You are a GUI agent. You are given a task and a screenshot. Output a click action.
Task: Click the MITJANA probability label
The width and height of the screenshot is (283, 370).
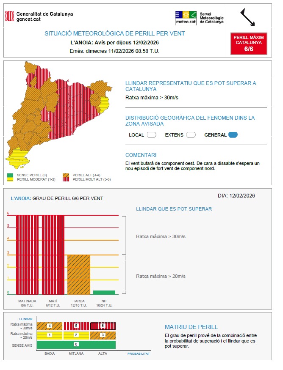76,354
